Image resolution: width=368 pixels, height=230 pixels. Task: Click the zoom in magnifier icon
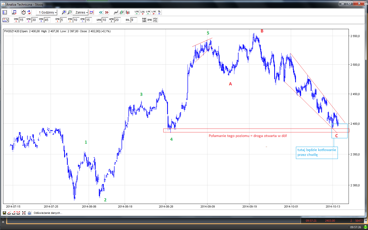[x=64, y=12]
